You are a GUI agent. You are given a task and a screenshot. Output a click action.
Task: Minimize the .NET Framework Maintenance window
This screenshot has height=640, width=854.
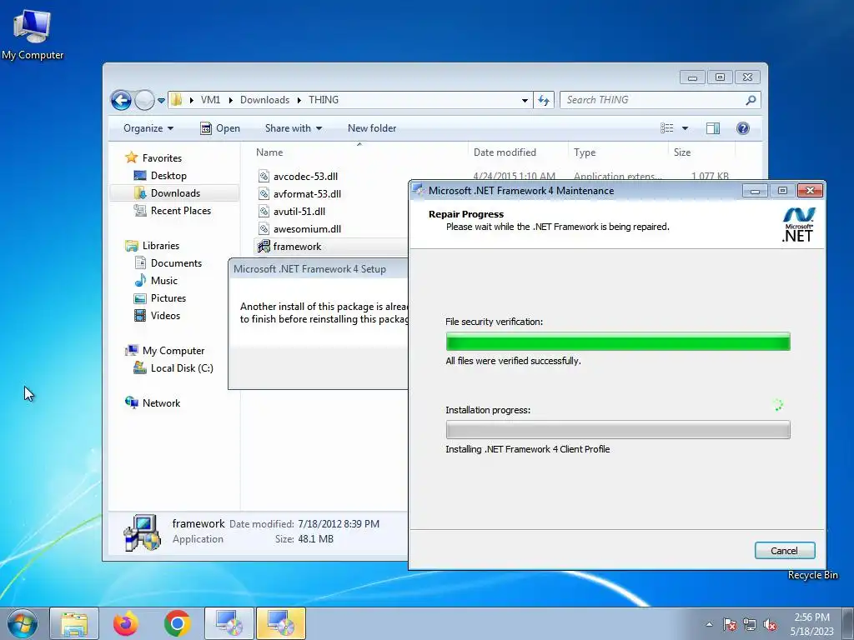tap(755, 191)
